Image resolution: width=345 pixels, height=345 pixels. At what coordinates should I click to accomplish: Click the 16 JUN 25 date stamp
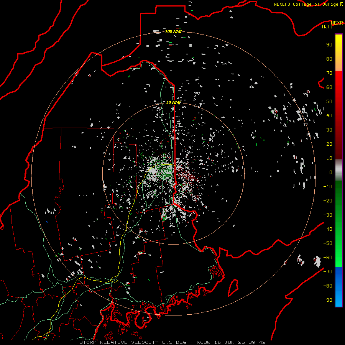coord(229,342)
